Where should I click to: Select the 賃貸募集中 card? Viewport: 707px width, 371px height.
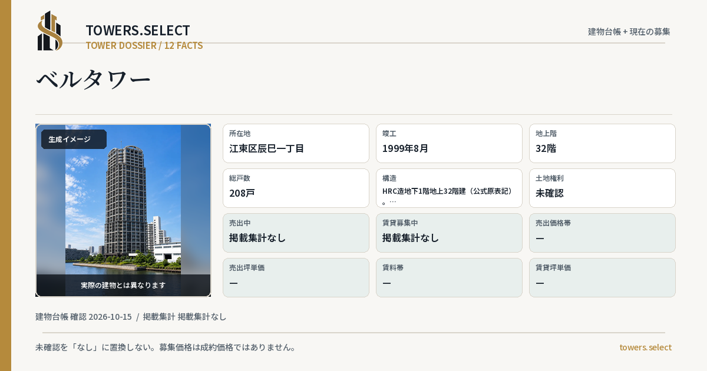pos(449,233)
